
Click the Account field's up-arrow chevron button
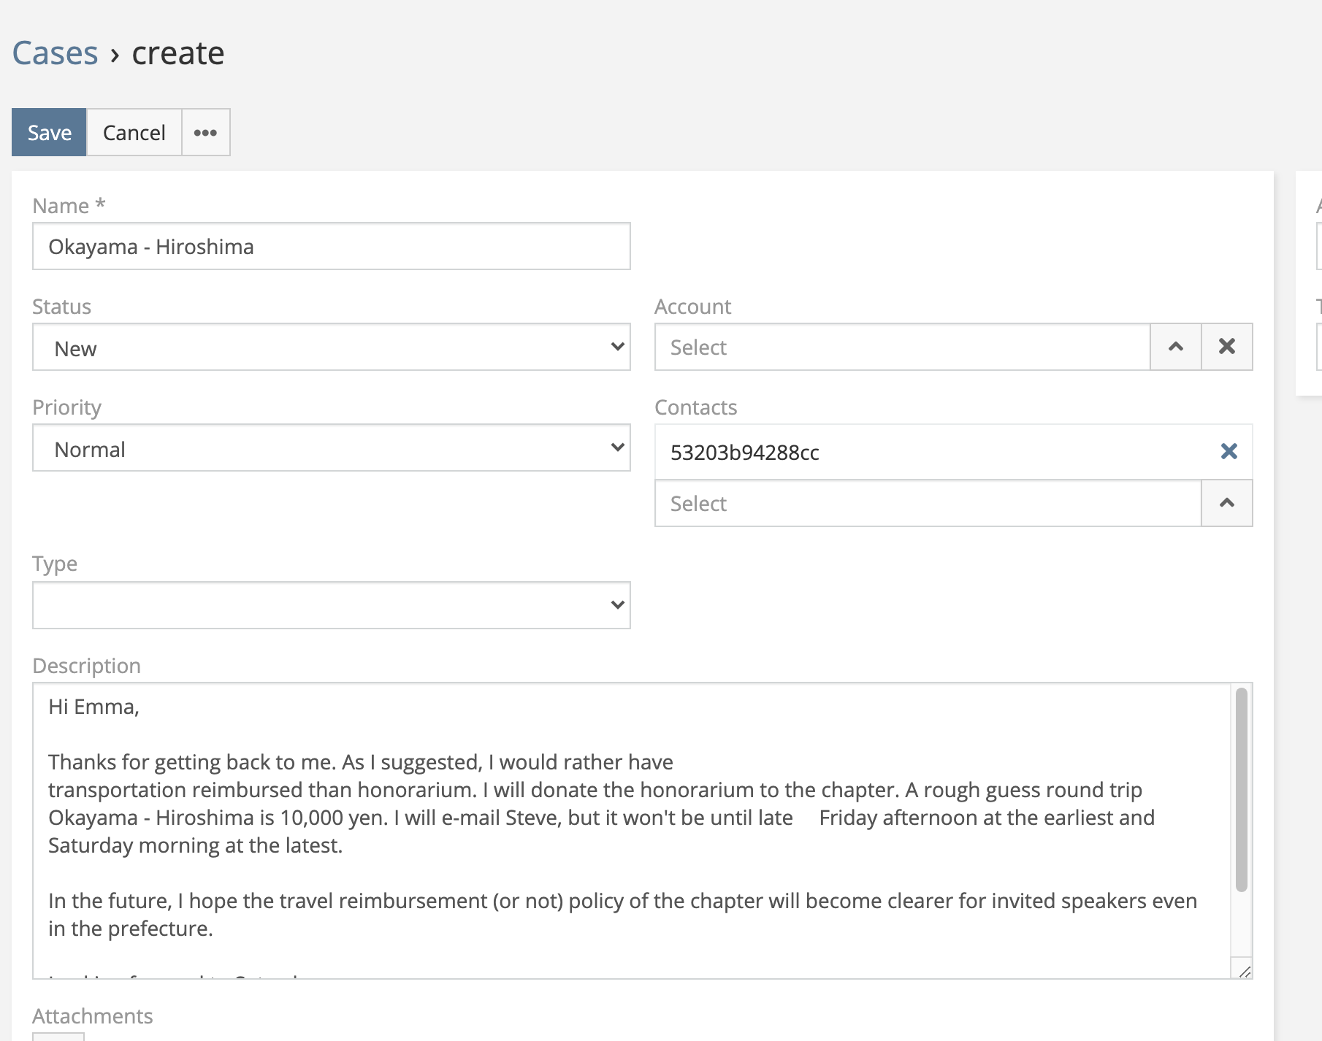(x=1175, y=347)
